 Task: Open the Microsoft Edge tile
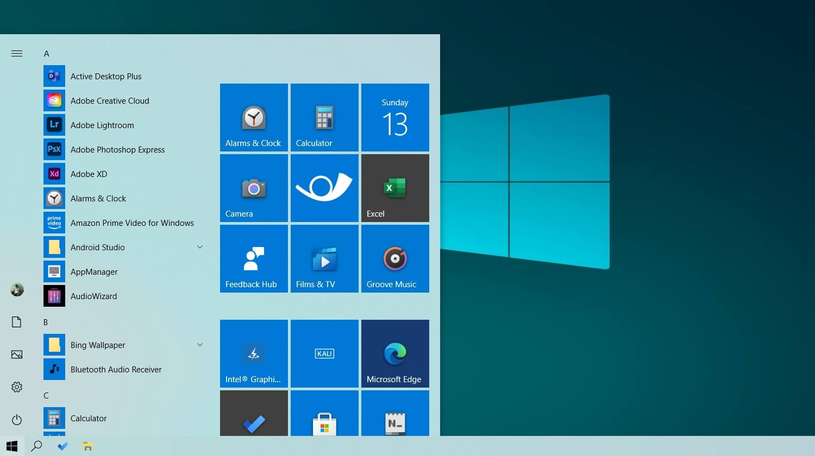(395, 353)
